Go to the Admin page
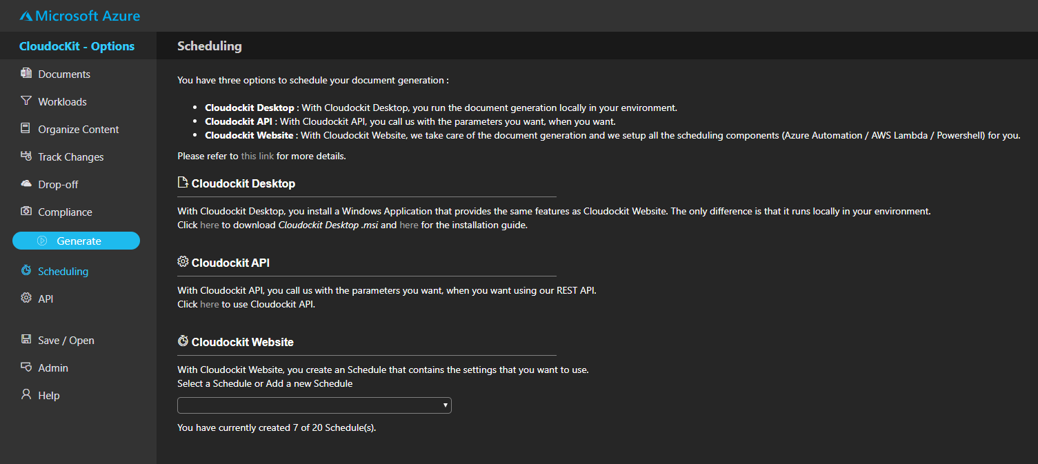The image size is (1038, 464). (53, 368)
